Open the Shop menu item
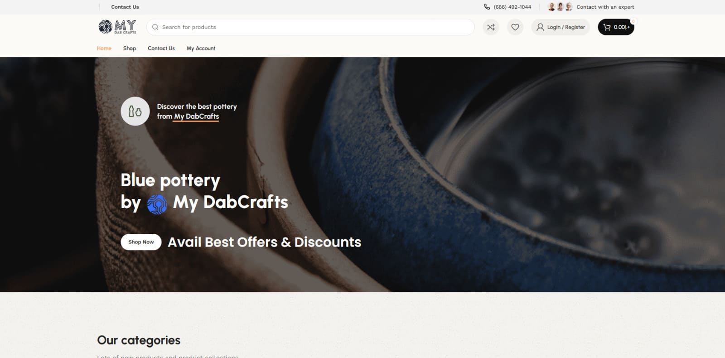725x358 pixels. 130,48
